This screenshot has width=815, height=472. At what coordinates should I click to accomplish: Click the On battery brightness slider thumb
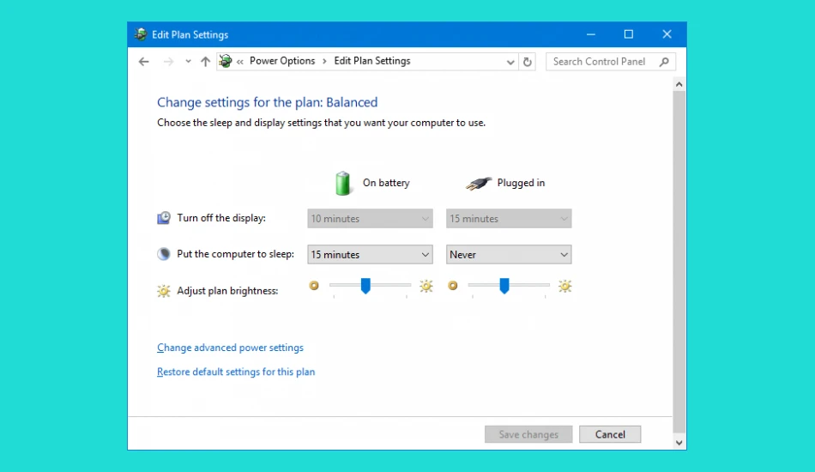(x=365, y=286)
